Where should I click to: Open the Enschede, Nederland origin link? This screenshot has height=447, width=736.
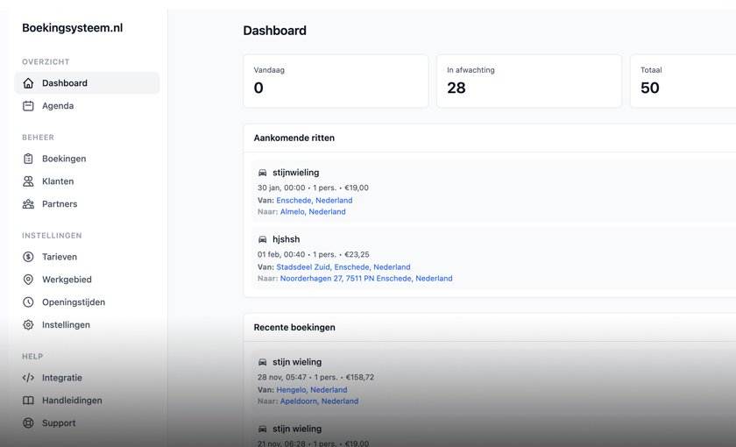[314, 201]
